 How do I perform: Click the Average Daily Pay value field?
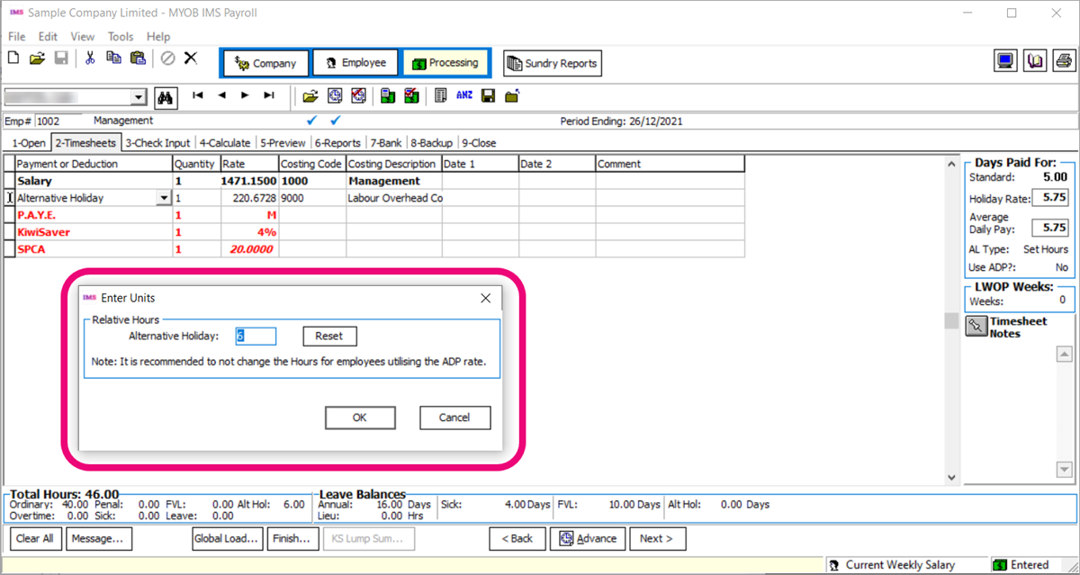1050,229
